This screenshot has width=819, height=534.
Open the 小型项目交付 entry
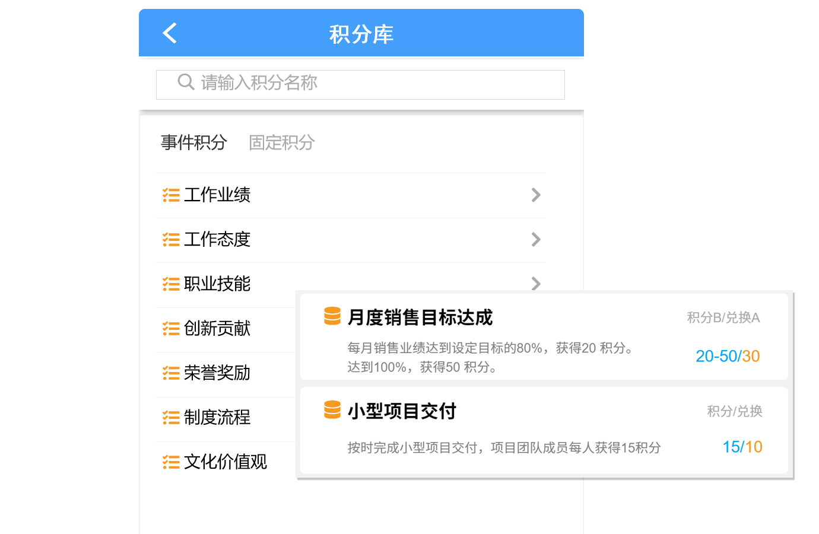(x=402, y=411)
